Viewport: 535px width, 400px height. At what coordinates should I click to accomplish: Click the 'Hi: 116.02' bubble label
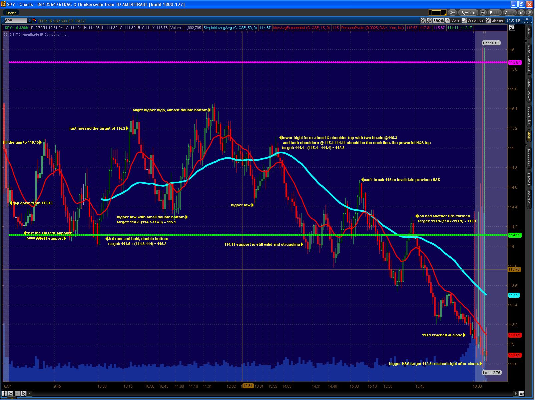491,43
